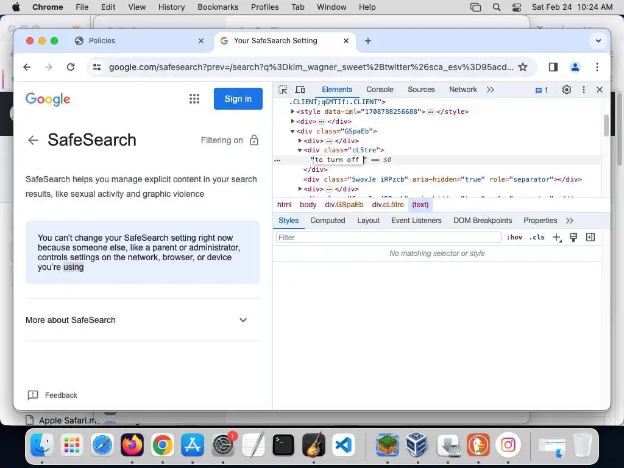Click the Google logo

[x=48, y=99]
